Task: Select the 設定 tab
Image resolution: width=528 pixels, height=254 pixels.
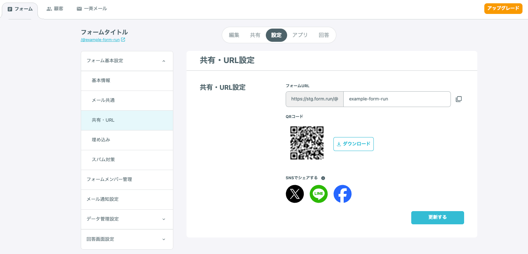Action: pyautogui.click(x=276, y=35)
